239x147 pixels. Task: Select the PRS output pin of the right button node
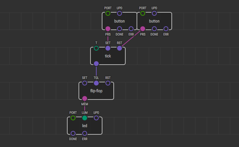click(x=143, y=29)
